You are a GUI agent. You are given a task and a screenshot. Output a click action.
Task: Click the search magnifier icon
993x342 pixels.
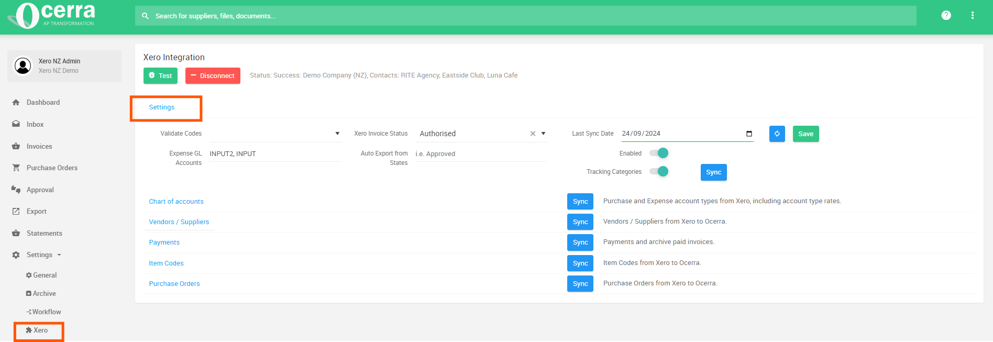pos(146,16)
